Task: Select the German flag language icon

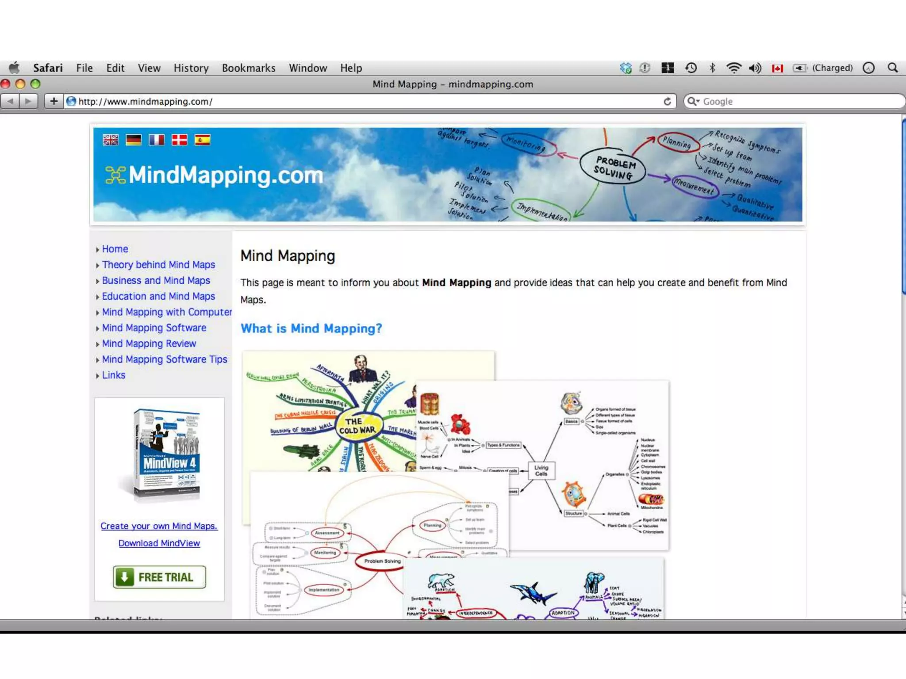Action: pyautogui.click(x=134, y=140)
